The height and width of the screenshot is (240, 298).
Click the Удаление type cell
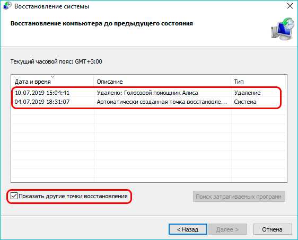click(x=247, y=93)
